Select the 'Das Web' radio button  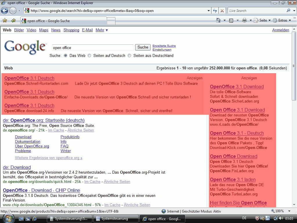[66, 55]
